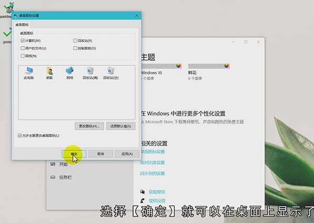Viewport: 314px width, 223px height.
Task: Check the 网络(N) checkbox
Action: coord(23,56)
